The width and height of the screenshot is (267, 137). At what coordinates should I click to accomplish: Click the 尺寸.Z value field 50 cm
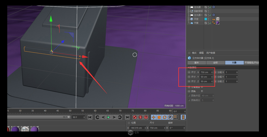(x=206, y=82)
